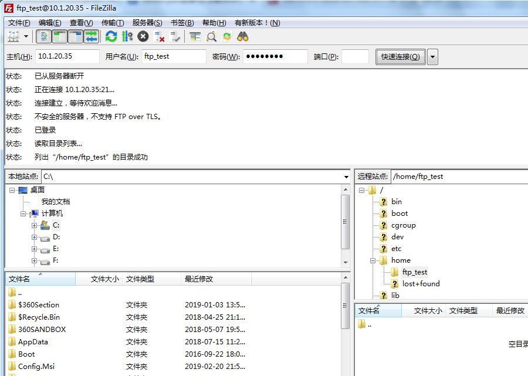The image size is (528, 376).
Task: Open the local site path dropdown
Action: (346, 177)
